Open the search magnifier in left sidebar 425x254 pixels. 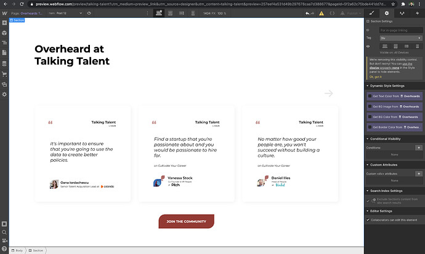[x=4, y=232]
